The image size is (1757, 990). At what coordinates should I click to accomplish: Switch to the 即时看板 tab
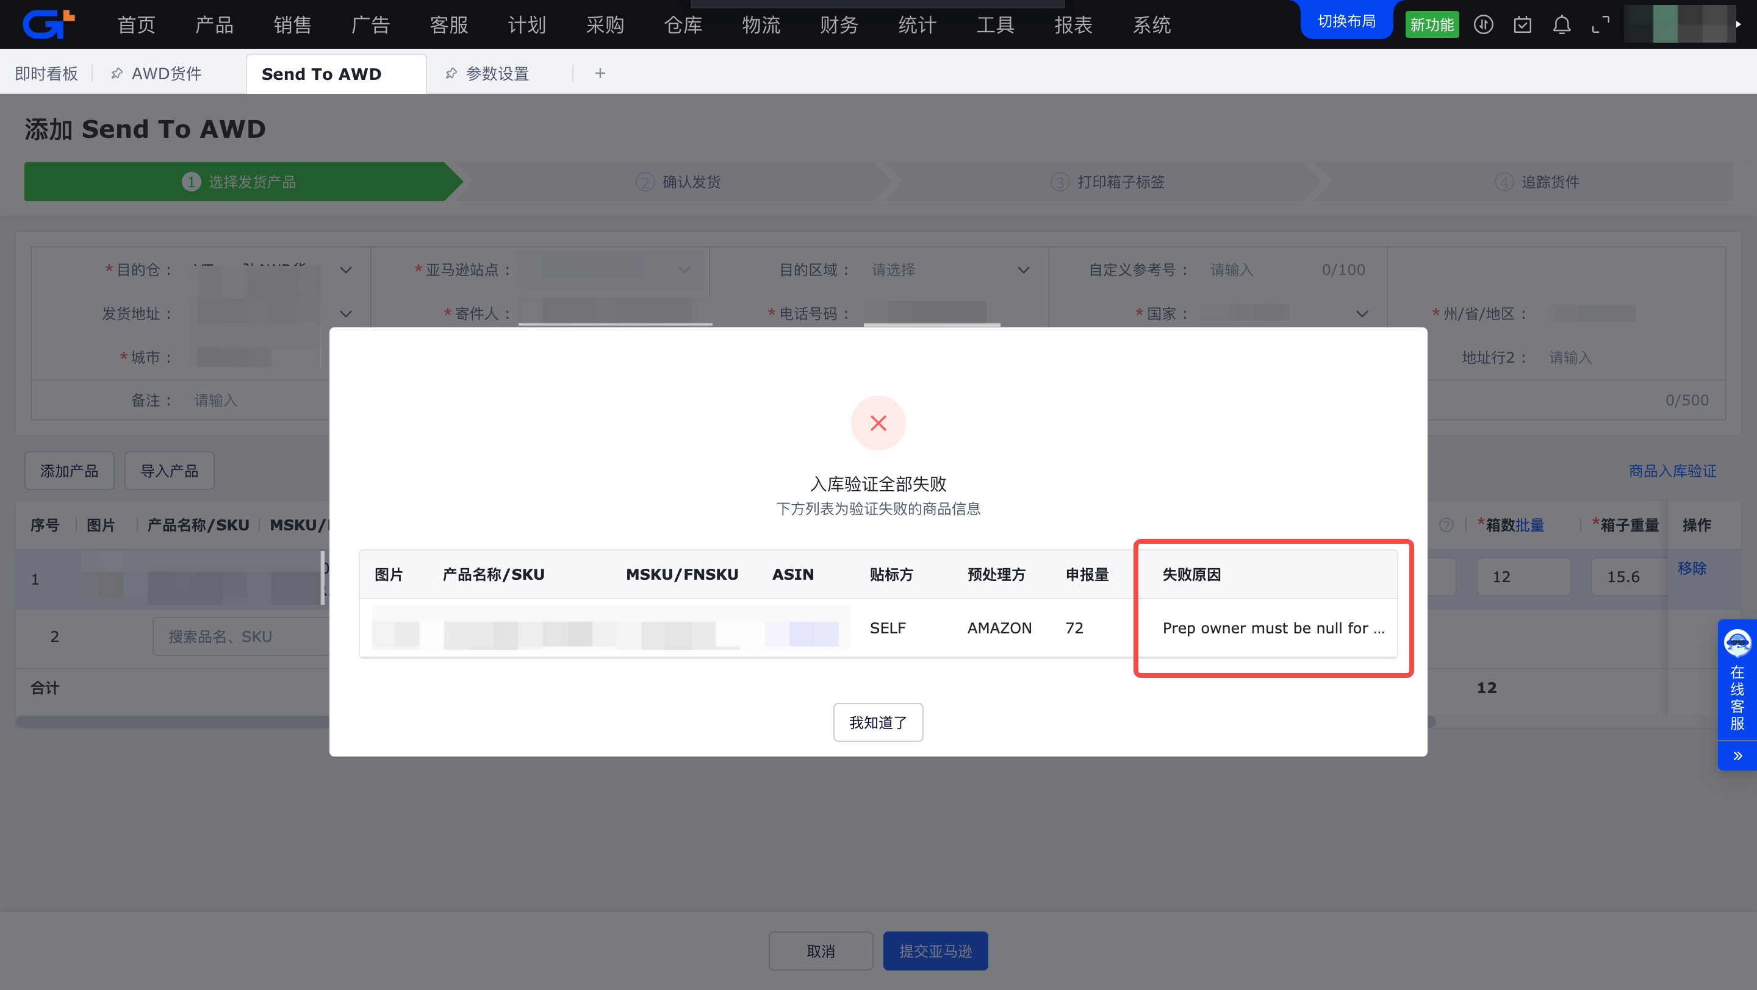[x=46, y=73]
